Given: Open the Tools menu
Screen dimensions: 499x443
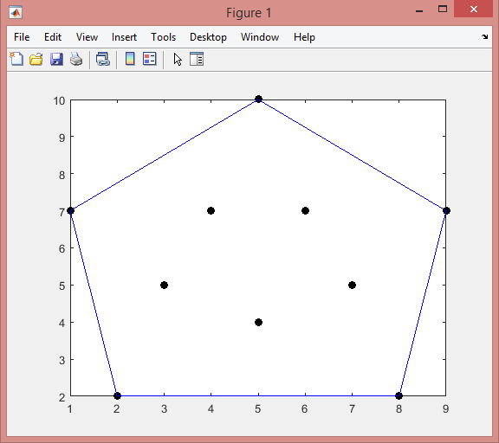Looking at the screenshot, I should (163, 37).
